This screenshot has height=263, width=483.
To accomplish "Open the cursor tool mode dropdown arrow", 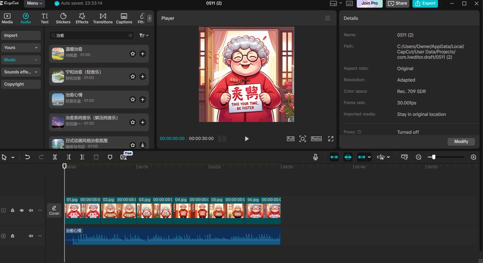I will pyautogui.click(x=13, y=157).
